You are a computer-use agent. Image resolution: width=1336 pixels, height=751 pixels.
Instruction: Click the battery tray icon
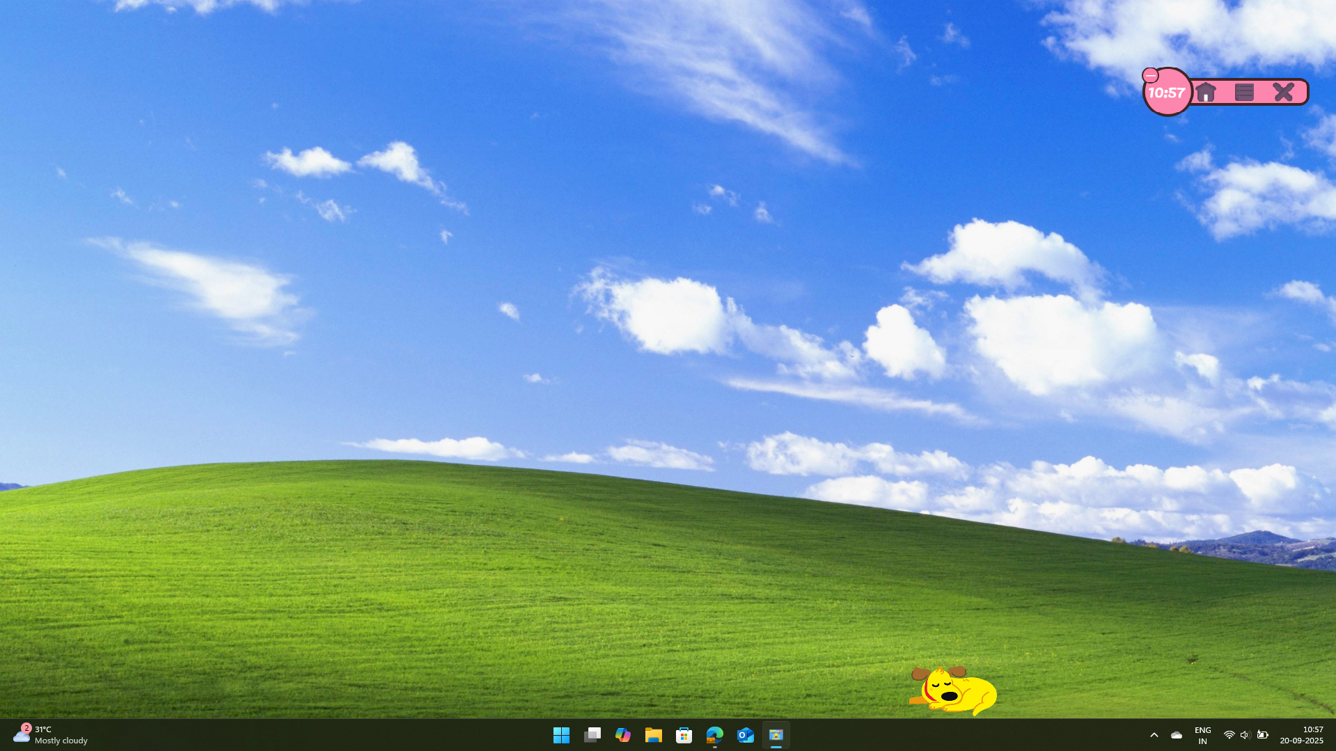(x=1263, y=735)
